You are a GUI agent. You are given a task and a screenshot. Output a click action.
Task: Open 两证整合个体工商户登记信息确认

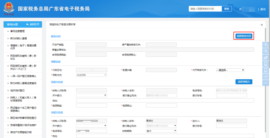pos(23,109)
